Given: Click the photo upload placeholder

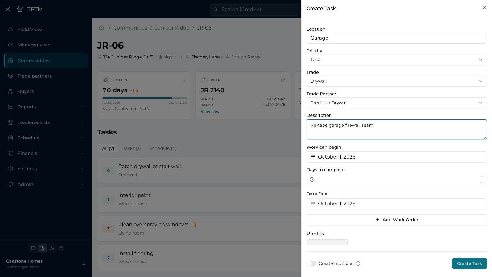Looking at the screenshot, I should (327, 243).
